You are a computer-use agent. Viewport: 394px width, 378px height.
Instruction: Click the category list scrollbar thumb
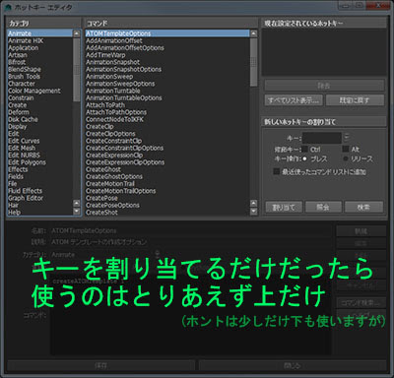(x=77, y=70)
